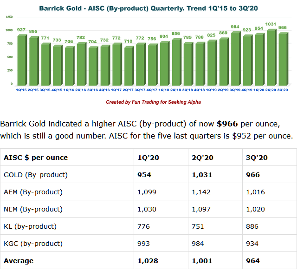Select the GOLD (By-product) row label

pos(36,175)
